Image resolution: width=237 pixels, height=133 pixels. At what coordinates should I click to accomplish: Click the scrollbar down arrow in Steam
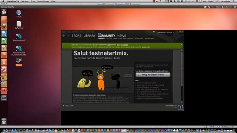coord(182,102)
